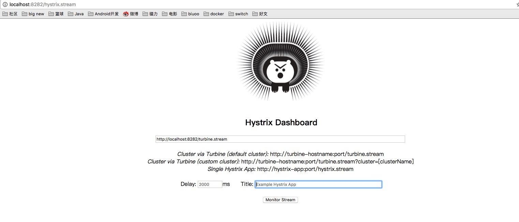This screenshot has height=222, width=519.
Task: Open the biuoo bookmark folder
Action: click(190, 14)
